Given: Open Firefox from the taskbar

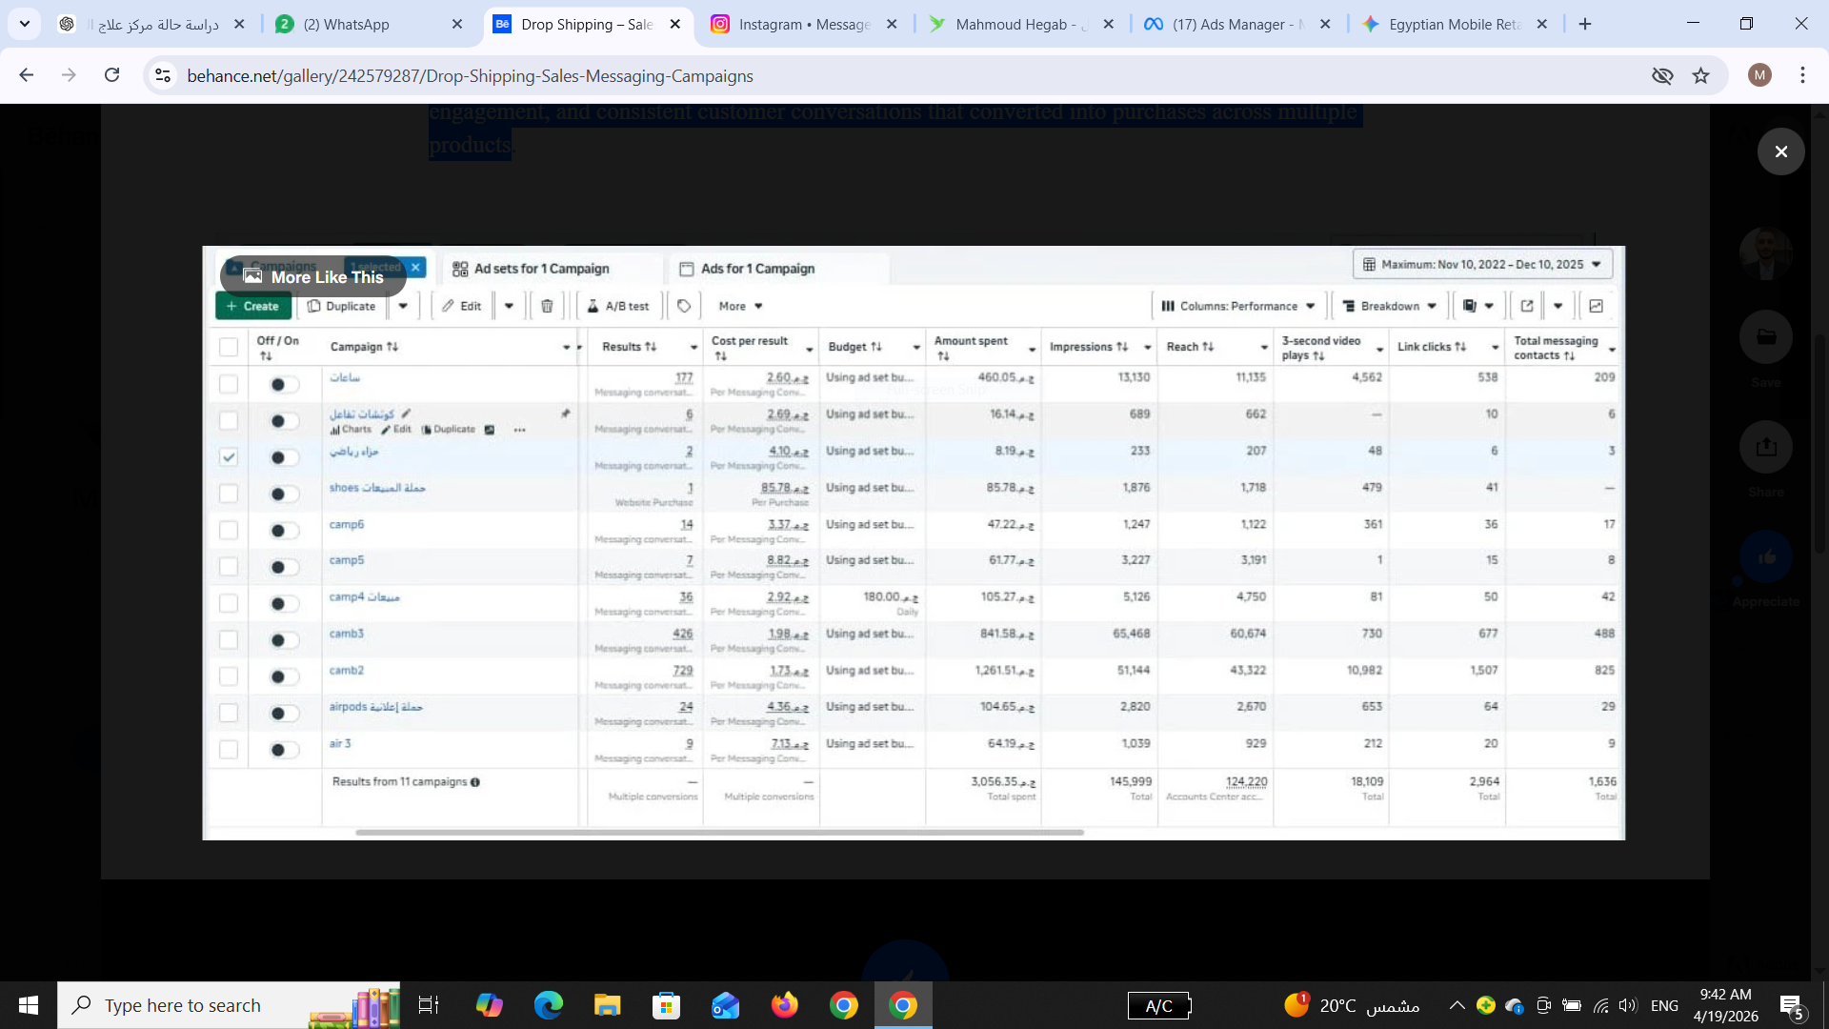Looking at the screenshot, I should [784, 1005].
